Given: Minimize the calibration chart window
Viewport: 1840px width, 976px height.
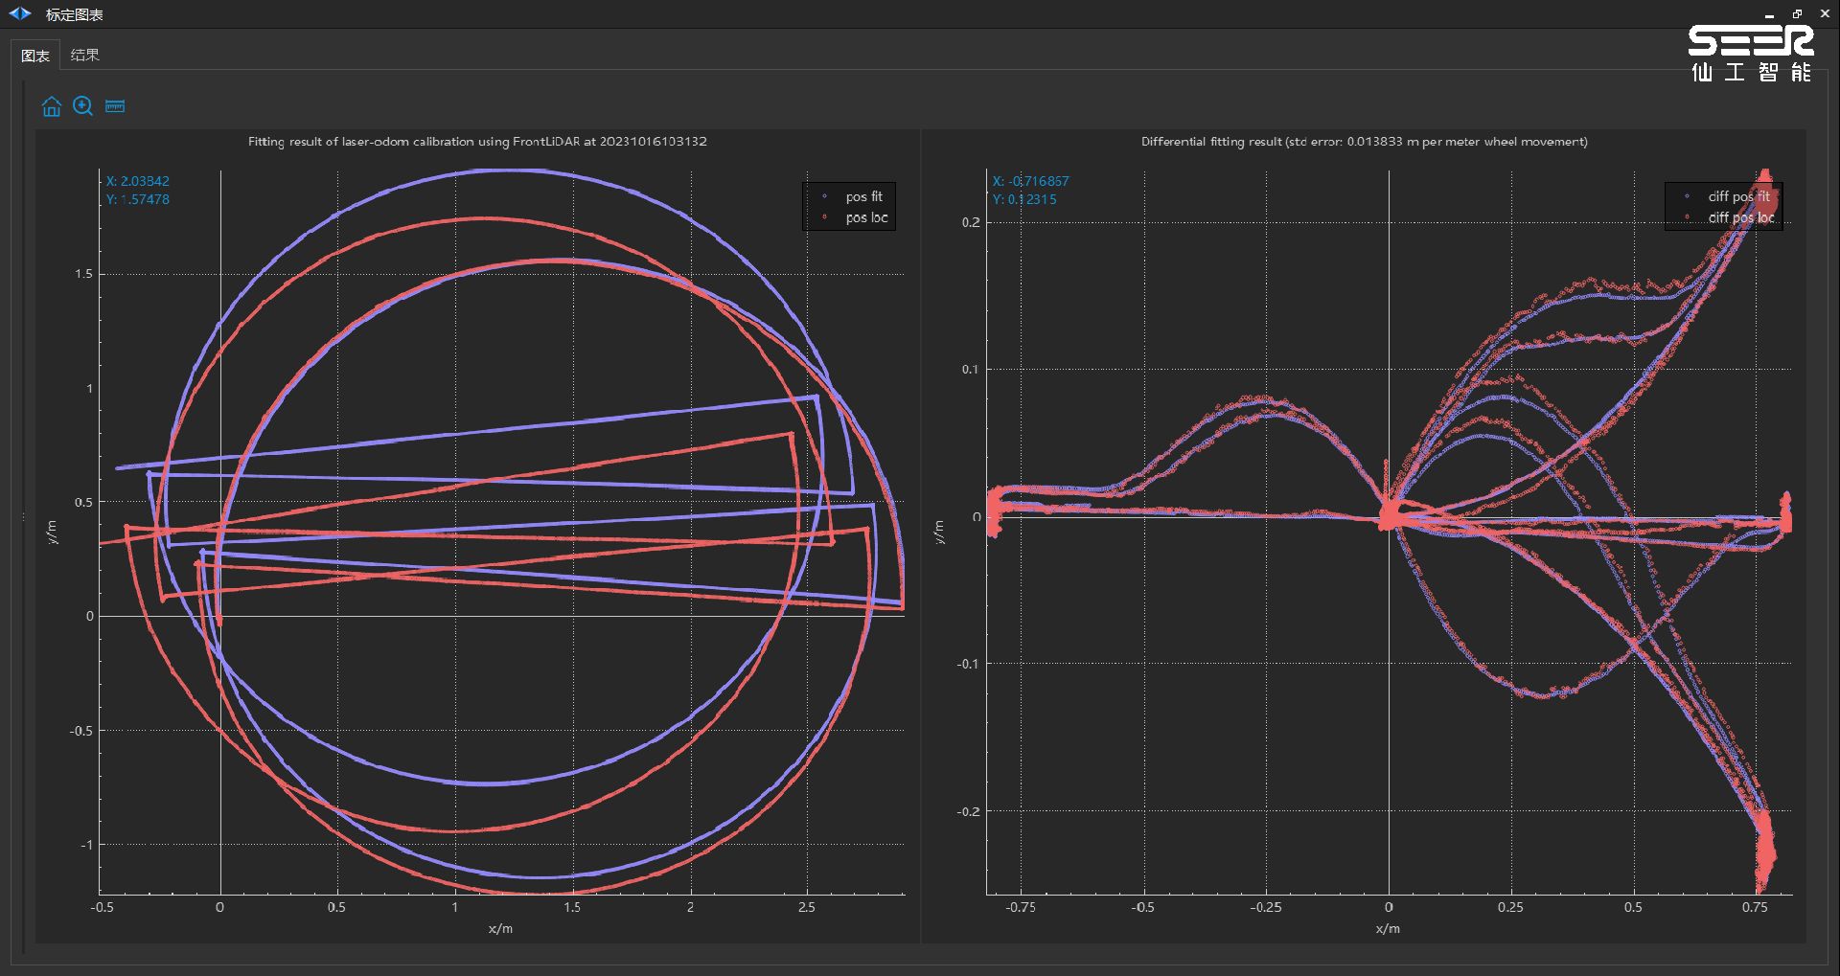Looking at the screenshot, I should [1769, 14].
